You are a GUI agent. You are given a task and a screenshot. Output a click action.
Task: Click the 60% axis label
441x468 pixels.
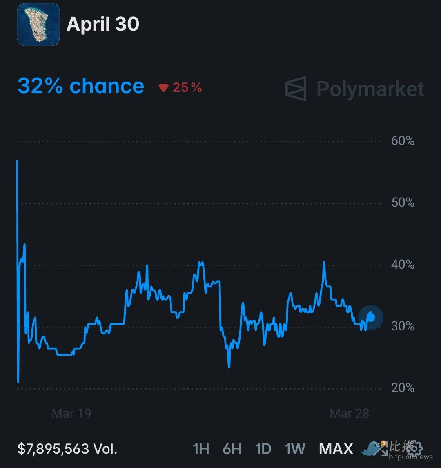pyautogui.click(x=403, y=141)
